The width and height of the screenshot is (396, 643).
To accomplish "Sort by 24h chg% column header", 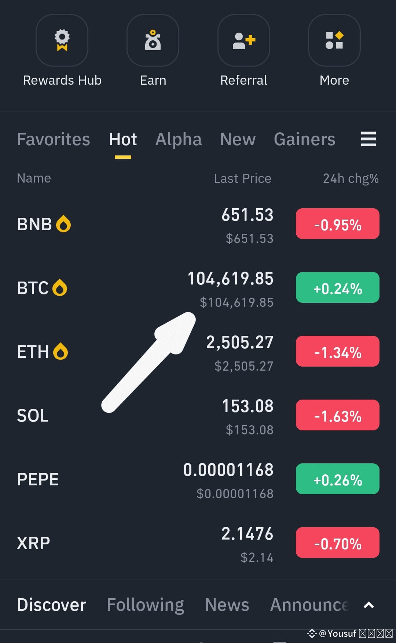I will pyautogui.click(x=351, y=179).
